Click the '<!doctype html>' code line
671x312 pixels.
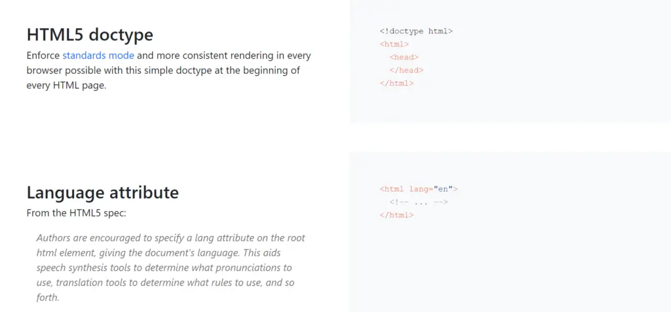[x=416, y=31]
